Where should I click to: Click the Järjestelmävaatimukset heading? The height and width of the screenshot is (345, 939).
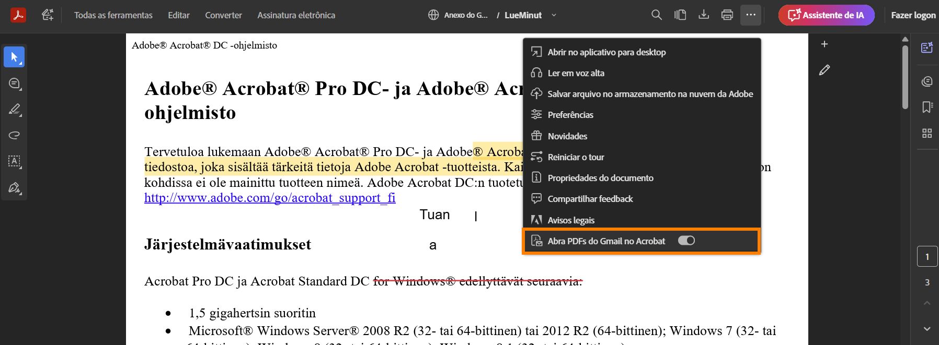click(x=227, y=244)
